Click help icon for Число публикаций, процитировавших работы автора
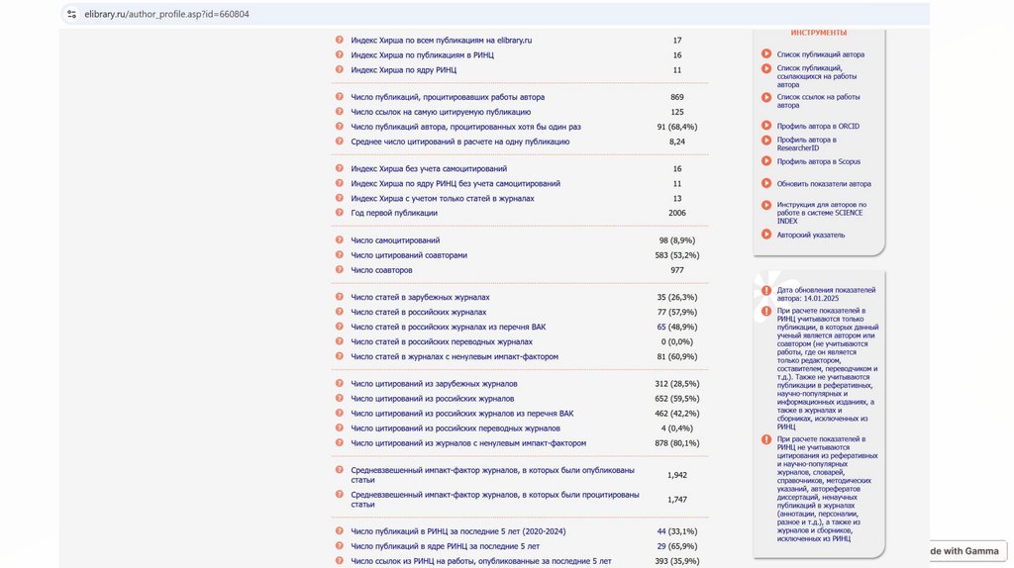The height and width of the screenshot is (568, 1014). tap(339, 96)
